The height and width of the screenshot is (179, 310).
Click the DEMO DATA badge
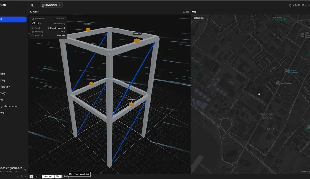click(59, 19)
